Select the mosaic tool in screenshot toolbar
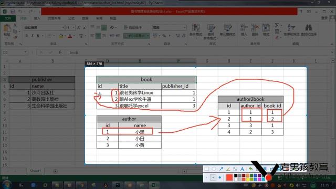 click(x=235, y=169)
